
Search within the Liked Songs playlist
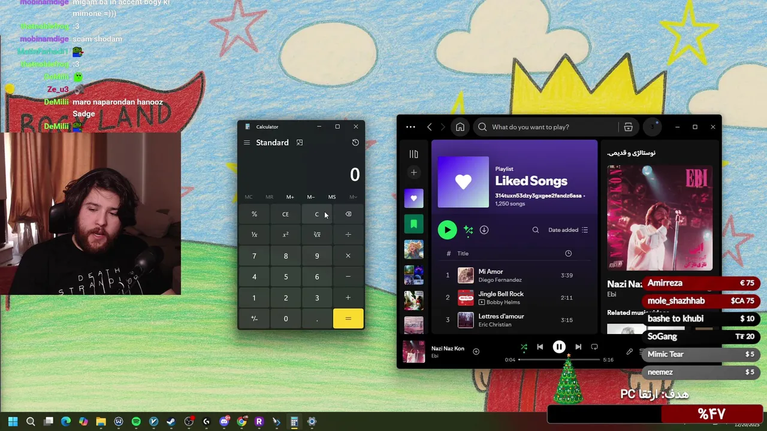536,230
